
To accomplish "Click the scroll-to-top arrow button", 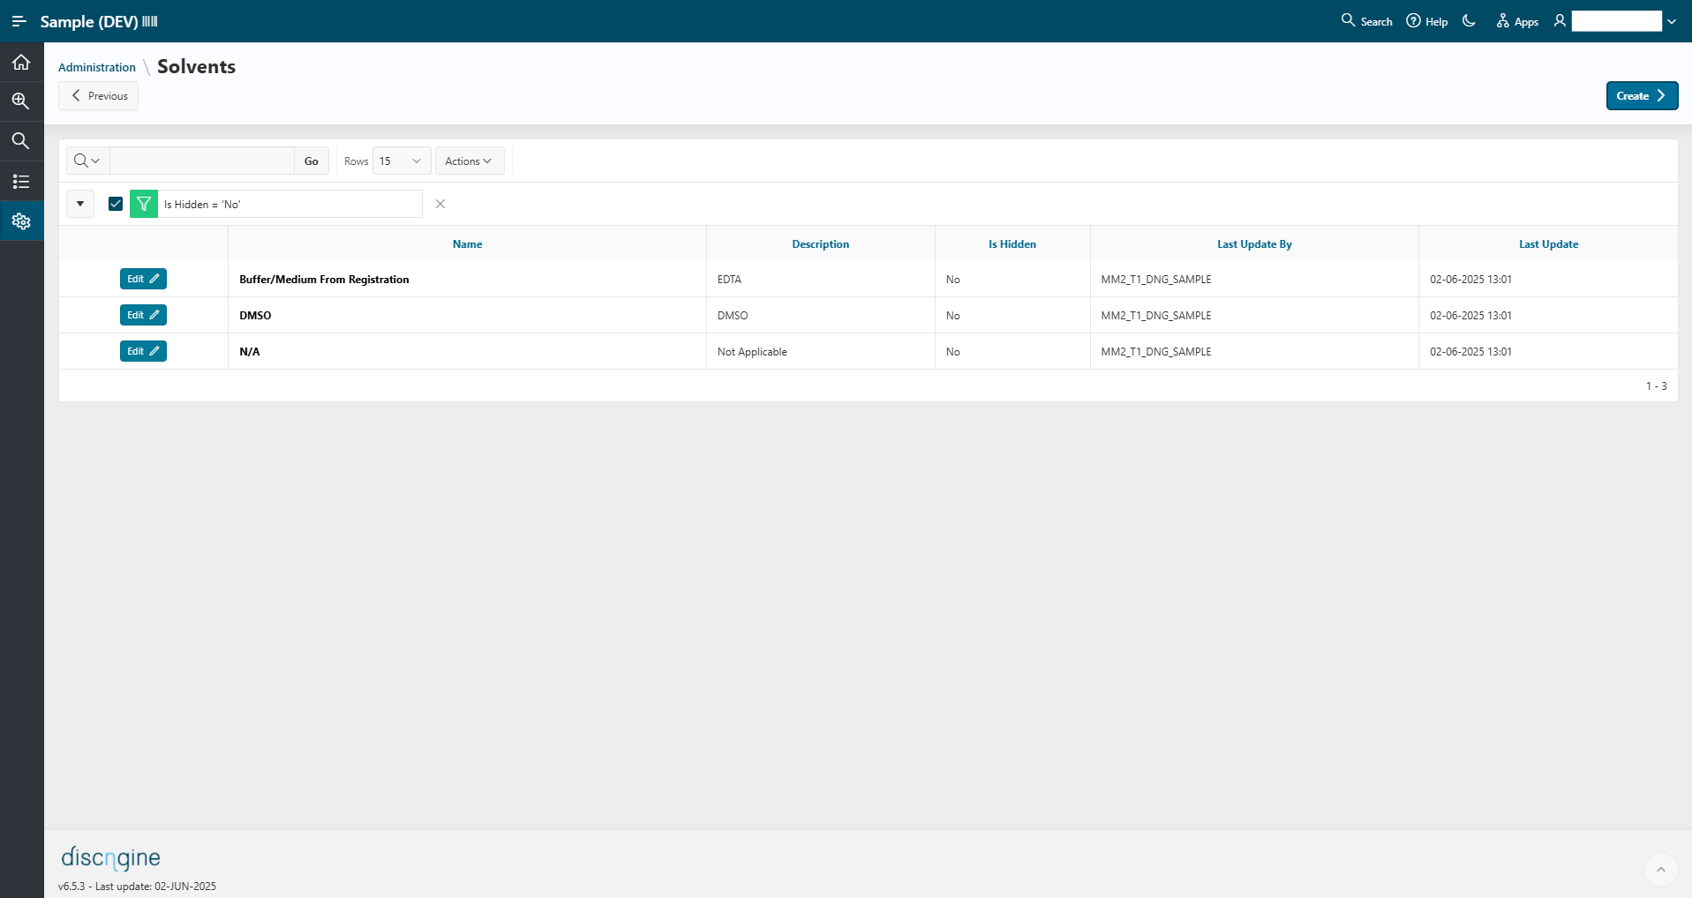I will (1660, 870).
